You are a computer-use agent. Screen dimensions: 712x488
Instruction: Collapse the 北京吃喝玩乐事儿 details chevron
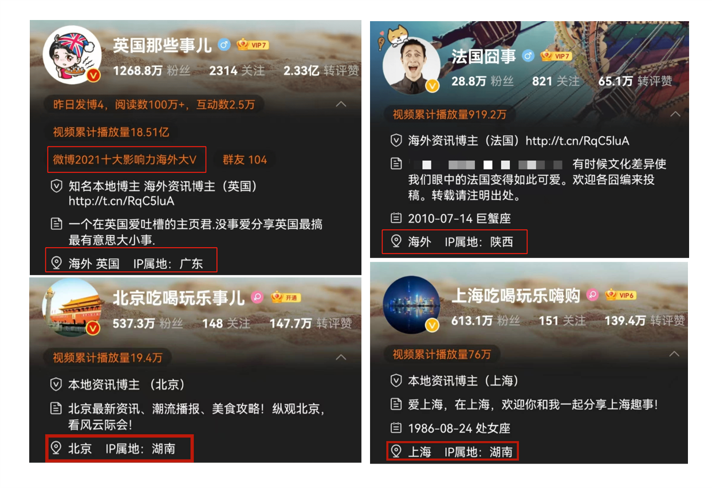coord(341,358)
